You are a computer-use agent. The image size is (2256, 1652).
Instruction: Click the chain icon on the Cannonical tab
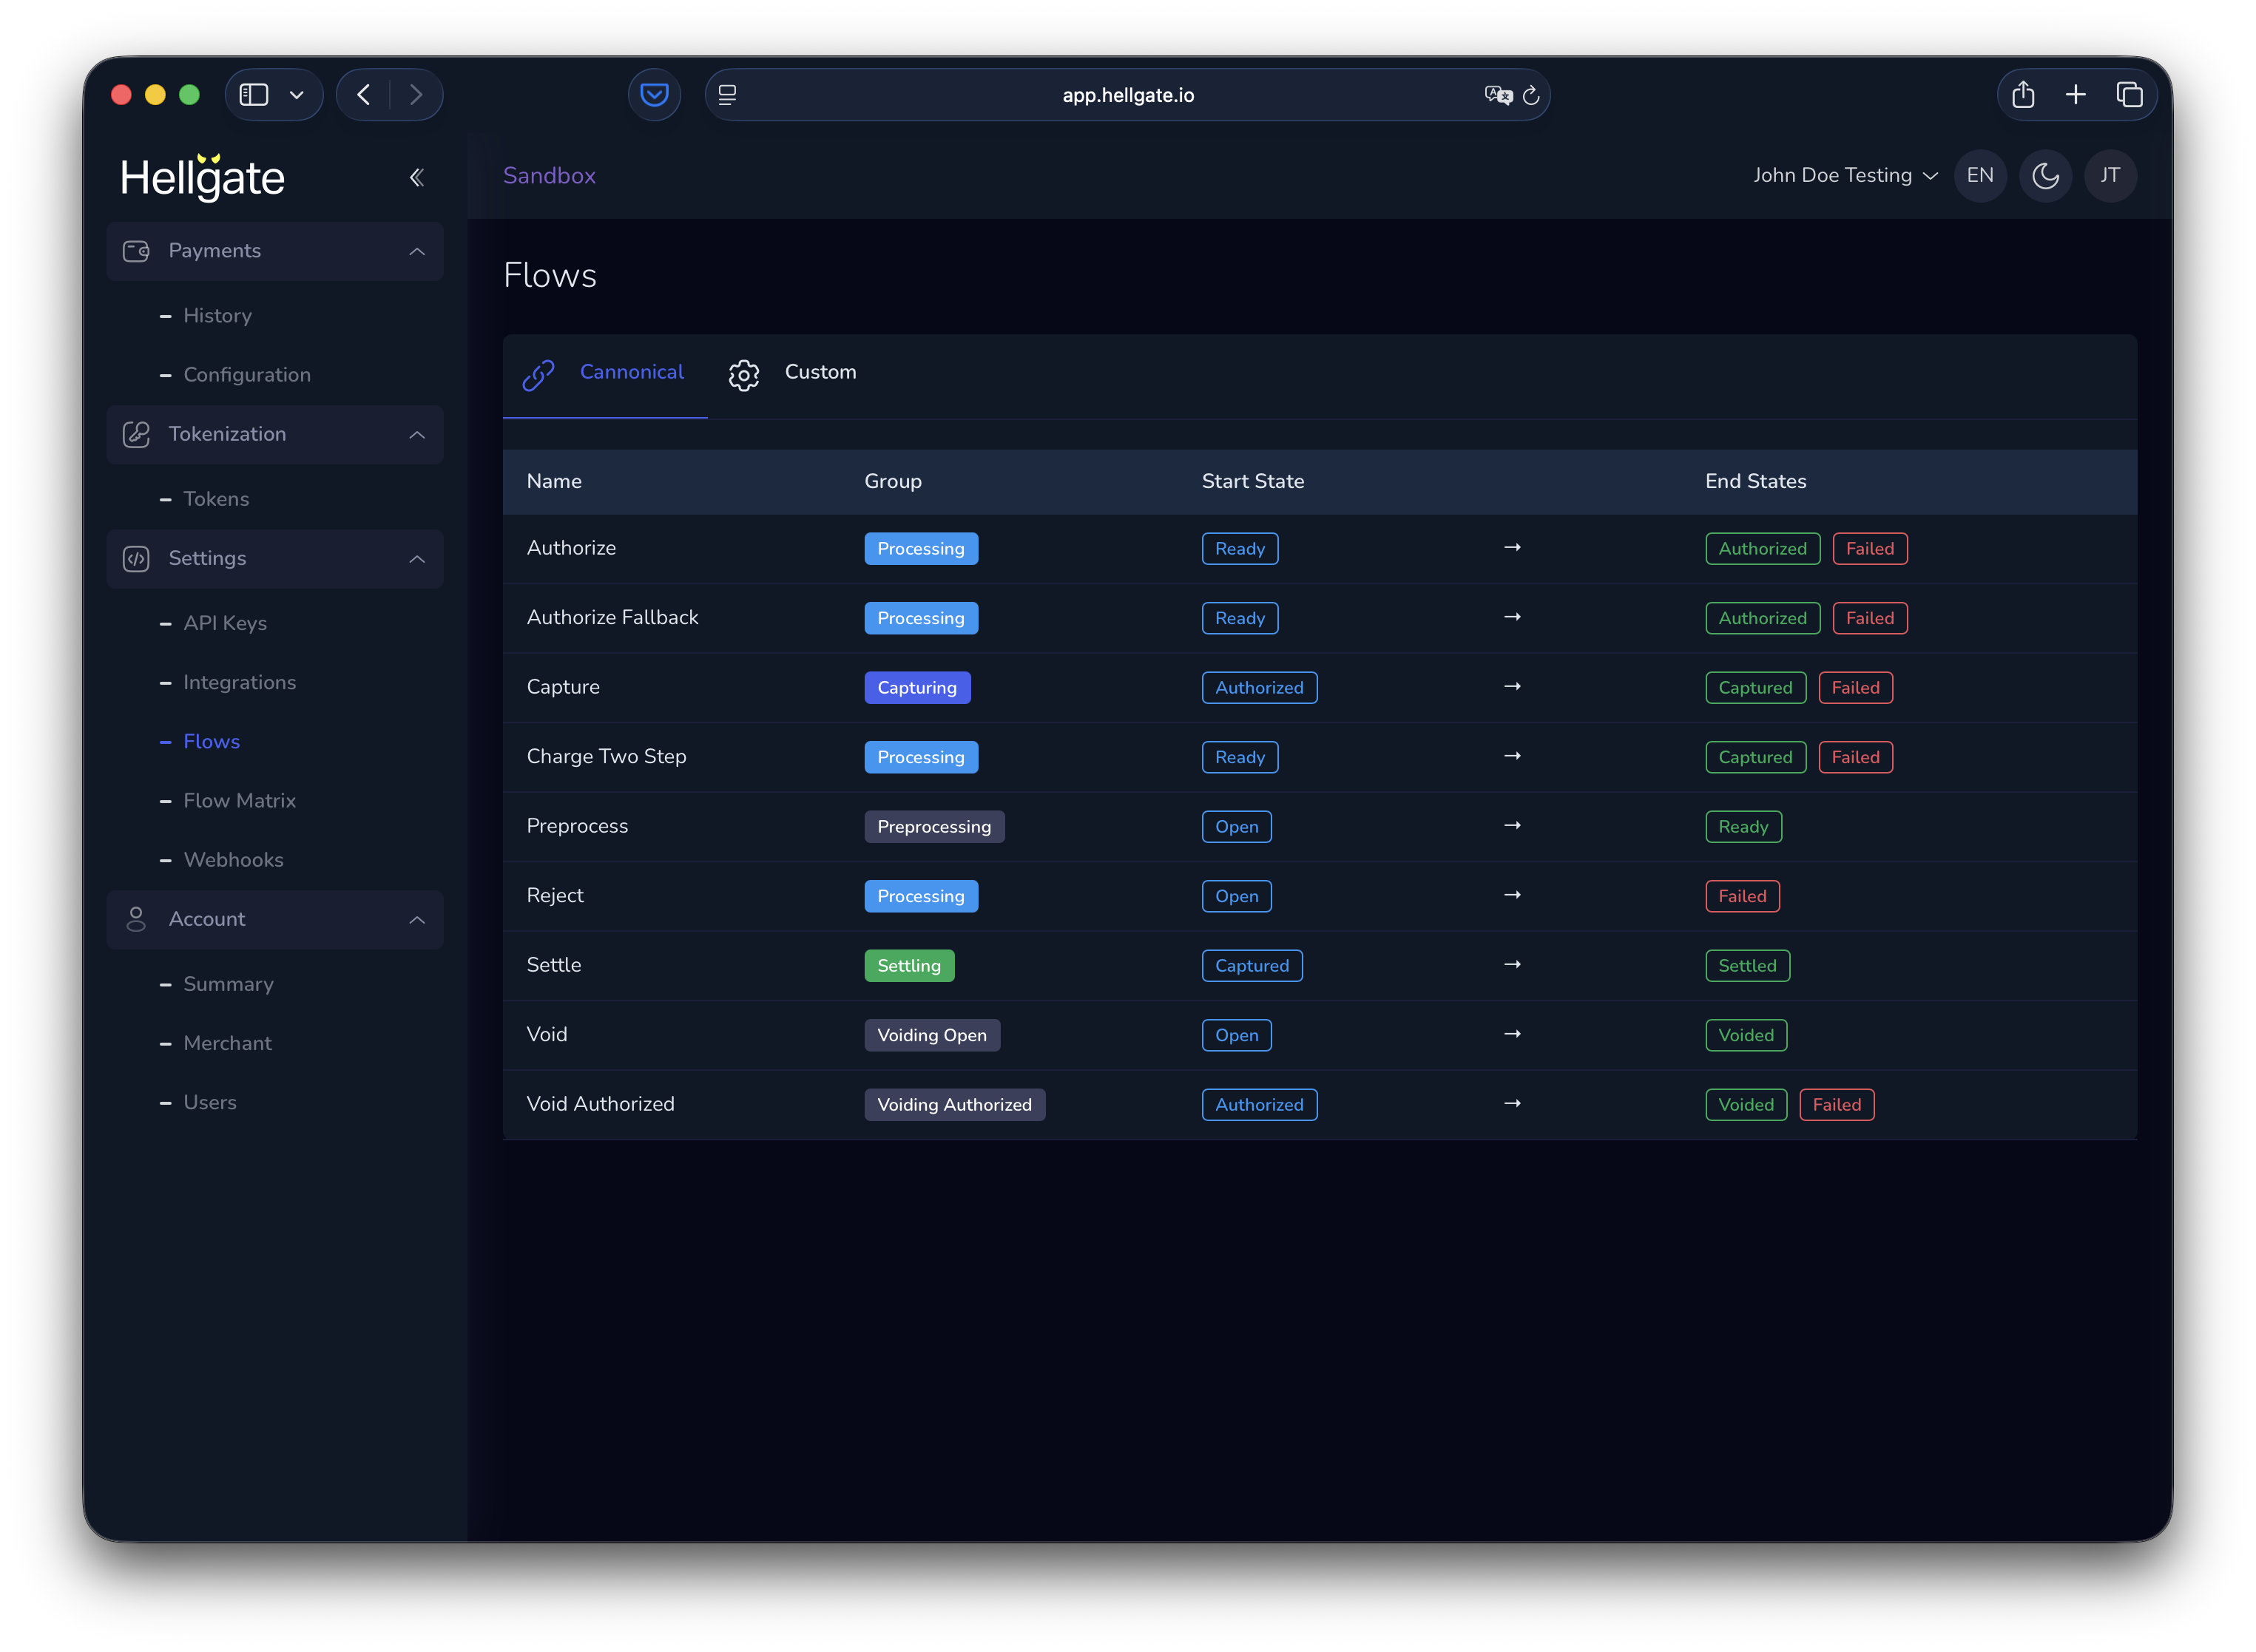tap(538, 375)
